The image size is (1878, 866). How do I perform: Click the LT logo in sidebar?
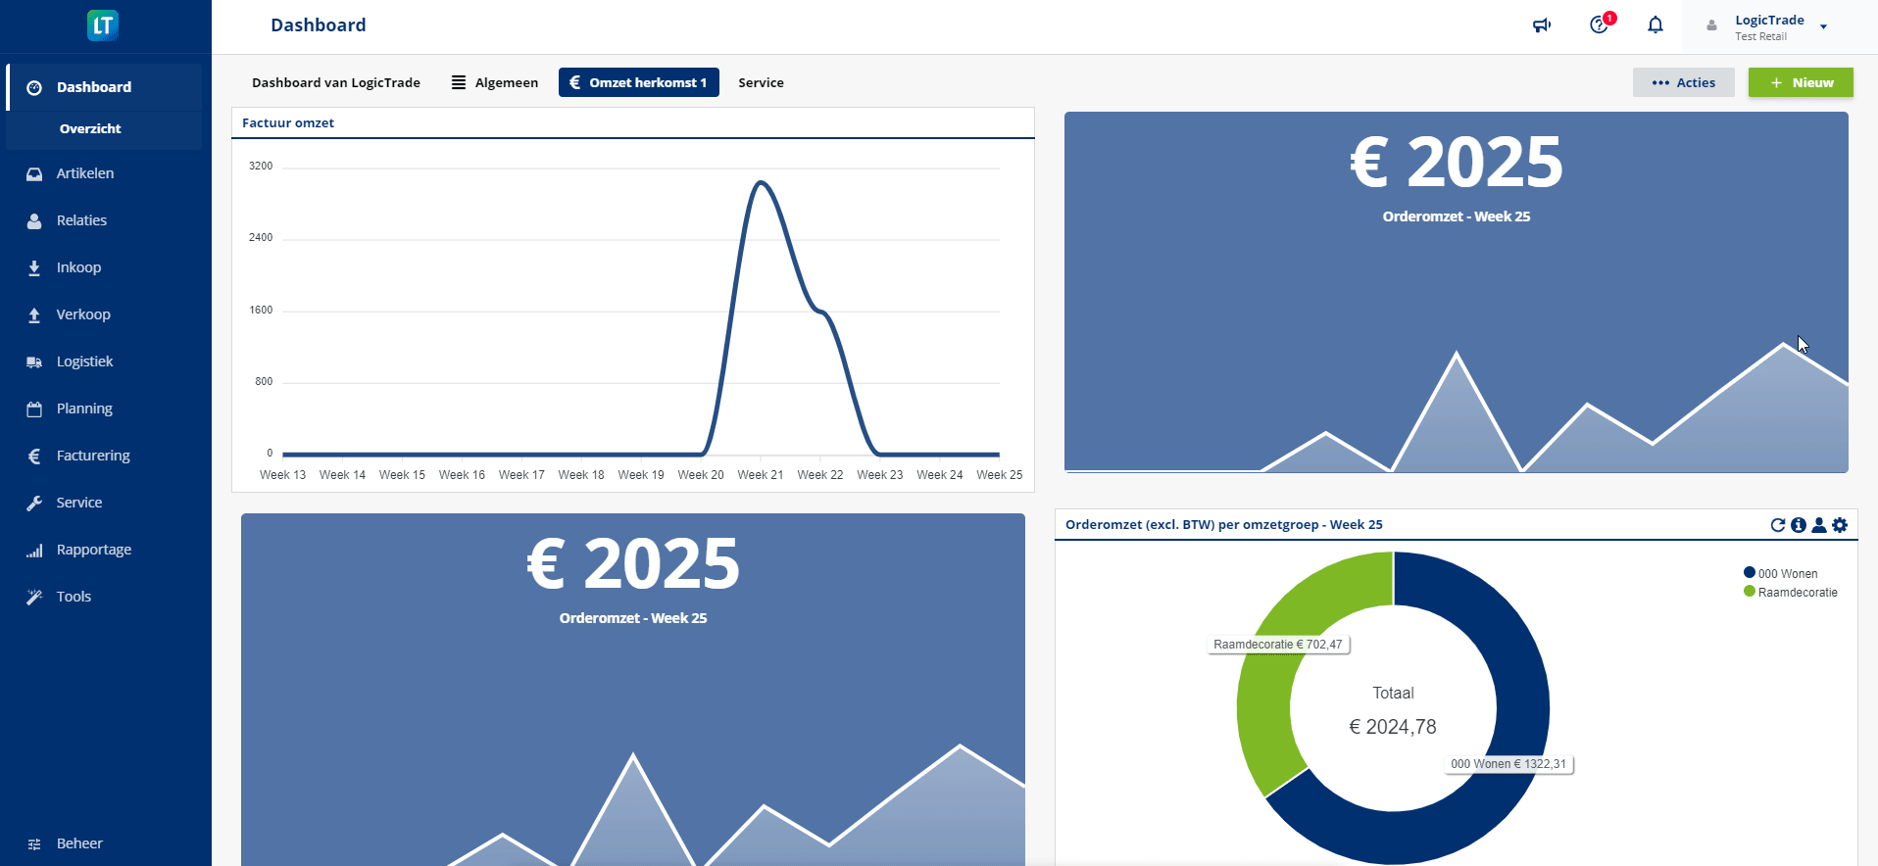(x=103, y=25)
